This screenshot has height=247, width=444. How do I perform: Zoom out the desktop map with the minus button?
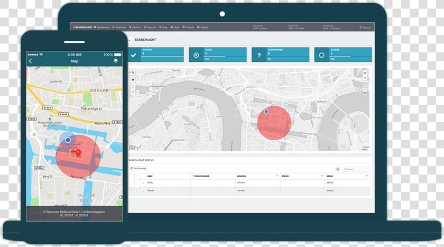(x=365, y=78)
